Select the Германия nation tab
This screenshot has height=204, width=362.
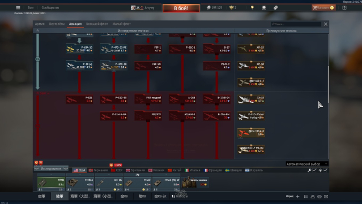(x=99, y=170)
